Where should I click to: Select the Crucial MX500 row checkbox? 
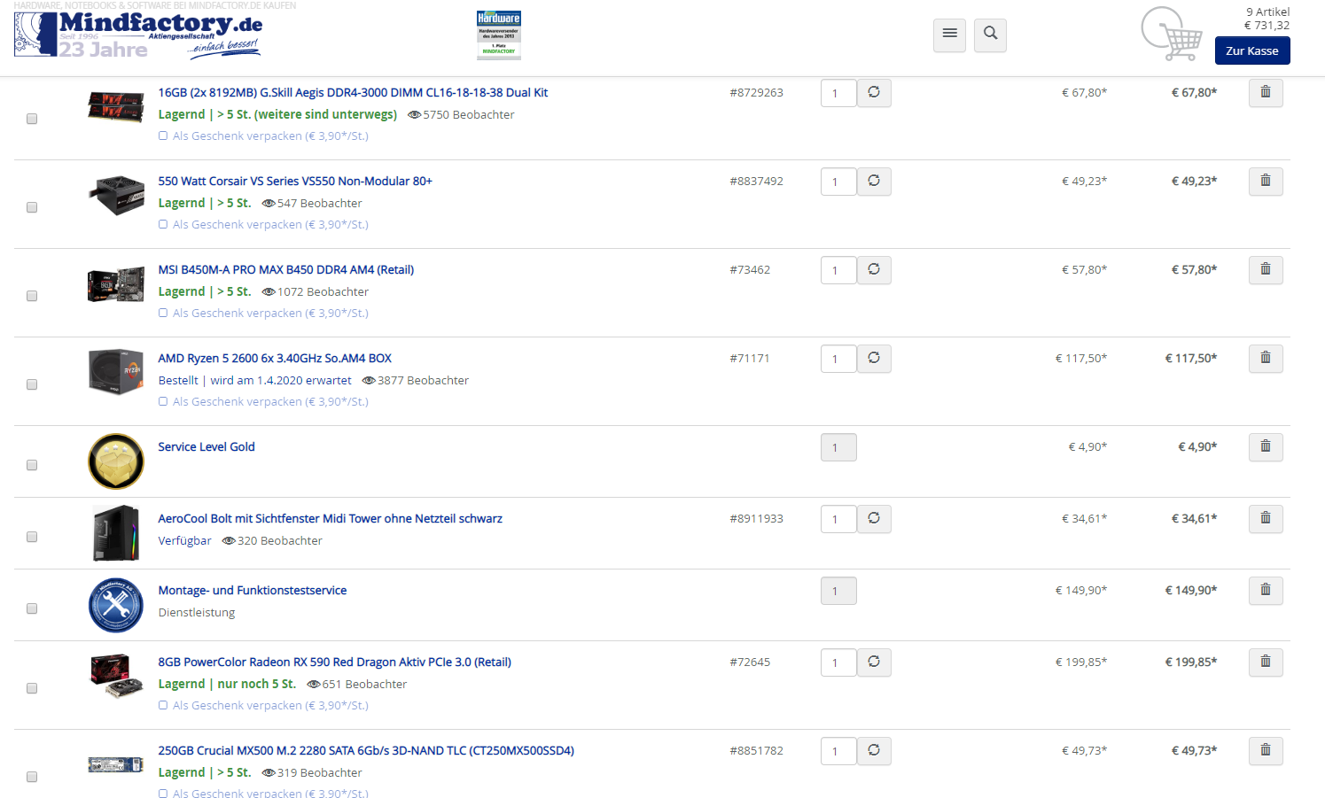pos(32,777)
